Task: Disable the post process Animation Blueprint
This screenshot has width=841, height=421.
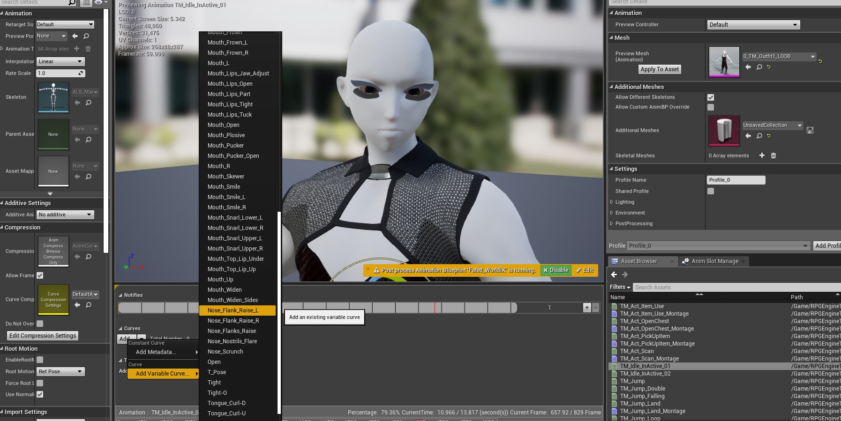Action: point(556,270)
